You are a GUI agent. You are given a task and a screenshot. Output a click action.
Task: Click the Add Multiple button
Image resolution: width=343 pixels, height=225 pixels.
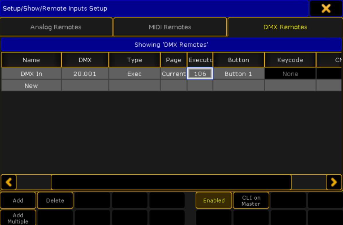(18, 218)
